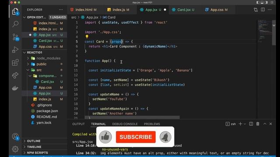Open the Manage gear settings icon
The height and width of the screenshot is (157, 280).
(x=15, y=149)
